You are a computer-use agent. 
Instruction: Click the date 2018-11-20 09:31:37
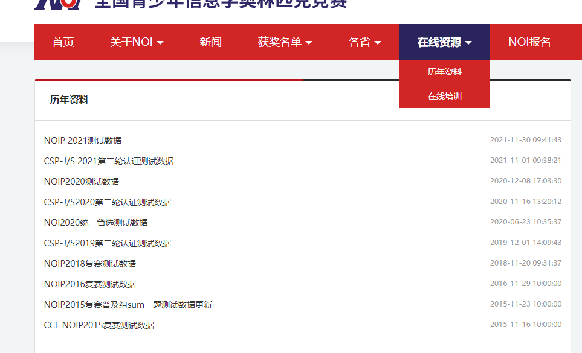click(x=526, y=263)
